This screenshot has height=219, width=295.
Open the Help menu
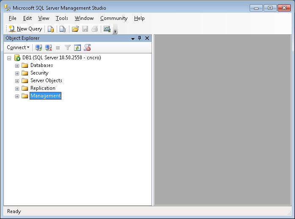[139, 18]
